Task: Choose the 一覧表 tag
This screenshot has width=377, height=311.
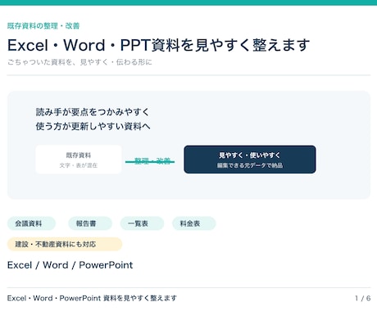Action: pyautogui.click(x=142, y=223)
